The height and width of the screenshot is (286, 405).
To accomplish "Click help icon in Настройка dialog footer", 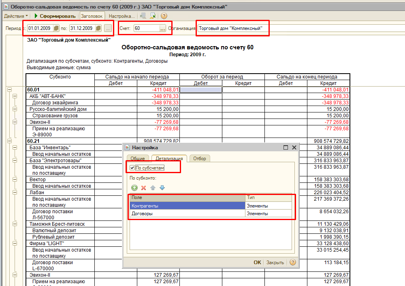I will 292,263.
